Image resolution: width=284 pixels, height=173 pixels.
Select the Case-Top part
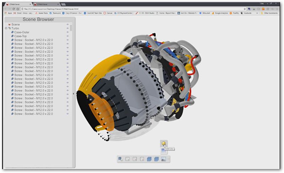coord(21,36)
